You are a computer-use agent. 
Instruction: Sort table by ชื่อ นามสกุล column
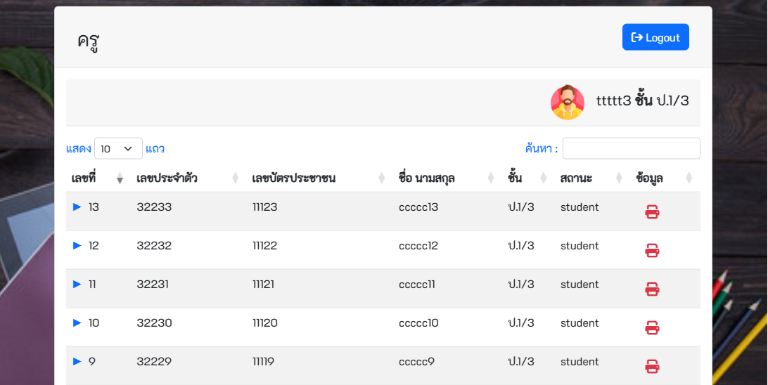click(447, 178)
